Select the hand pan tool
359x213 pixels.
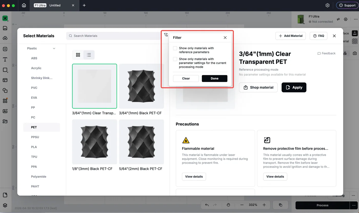(228, 205)
